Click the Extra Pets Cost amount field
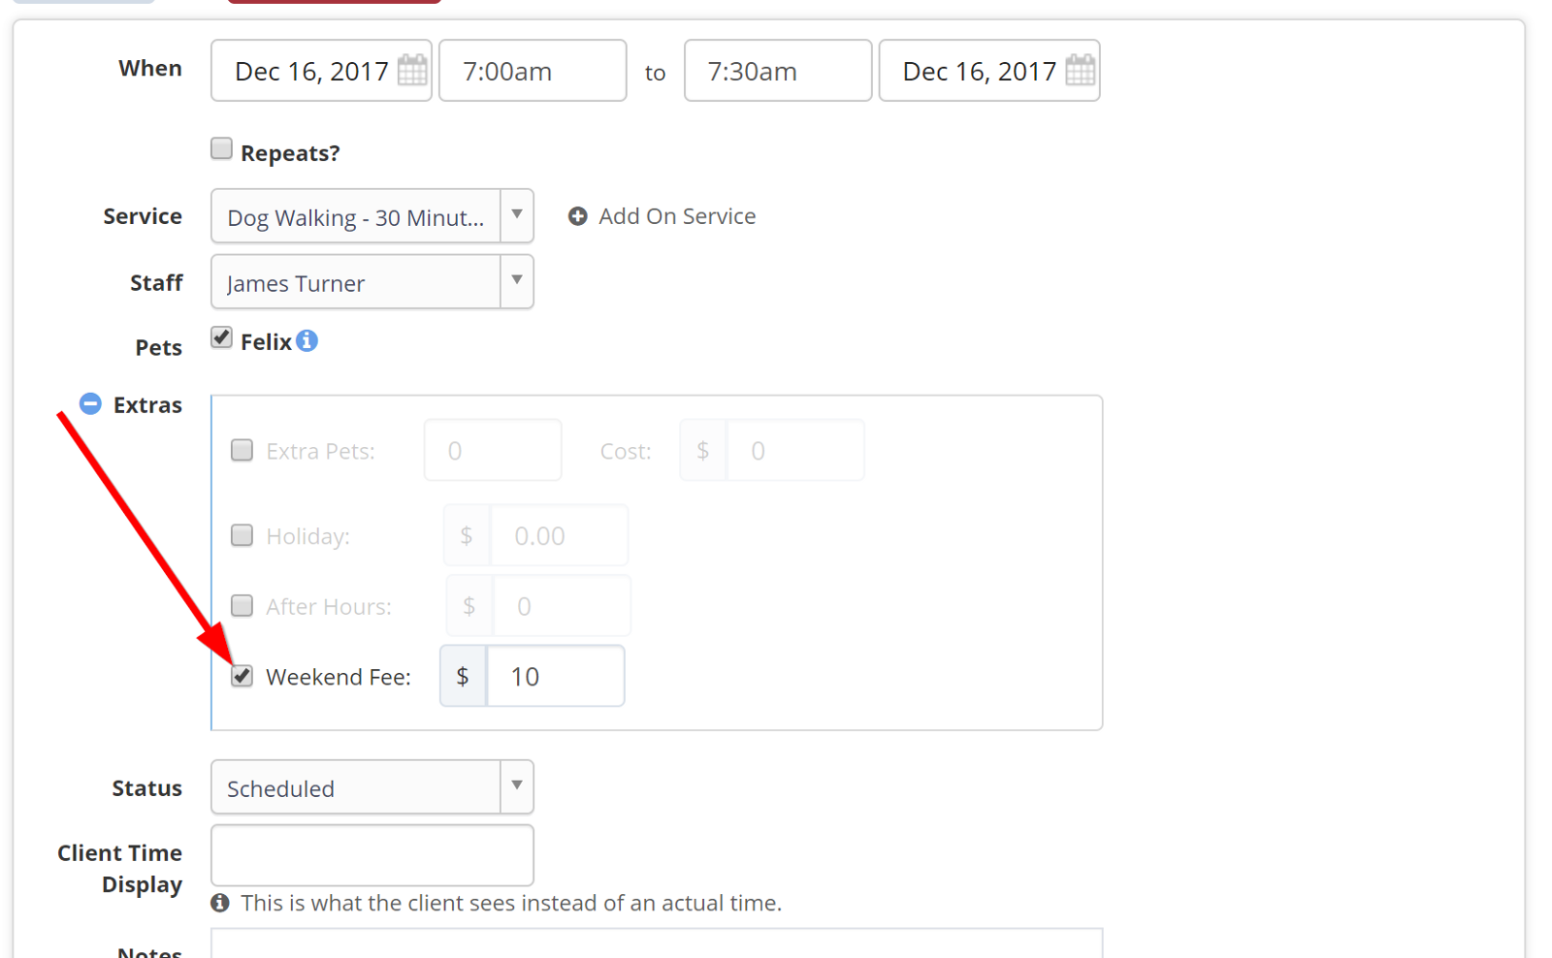1552x958 pixels. coord(795,450)
